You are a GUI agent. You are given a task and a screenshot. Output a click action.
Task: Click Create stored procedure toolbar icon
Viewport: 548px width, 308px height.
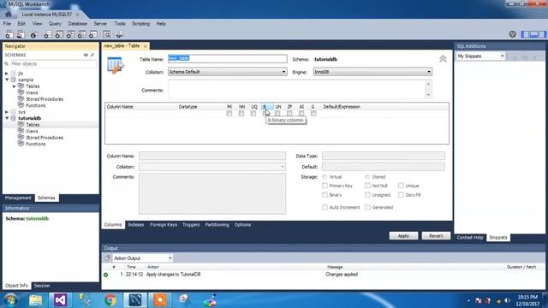(82, 34)
